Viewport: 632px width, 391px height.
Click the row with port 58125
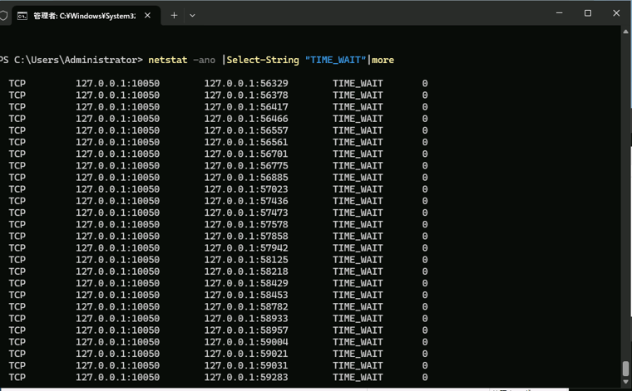coord(245,260)
